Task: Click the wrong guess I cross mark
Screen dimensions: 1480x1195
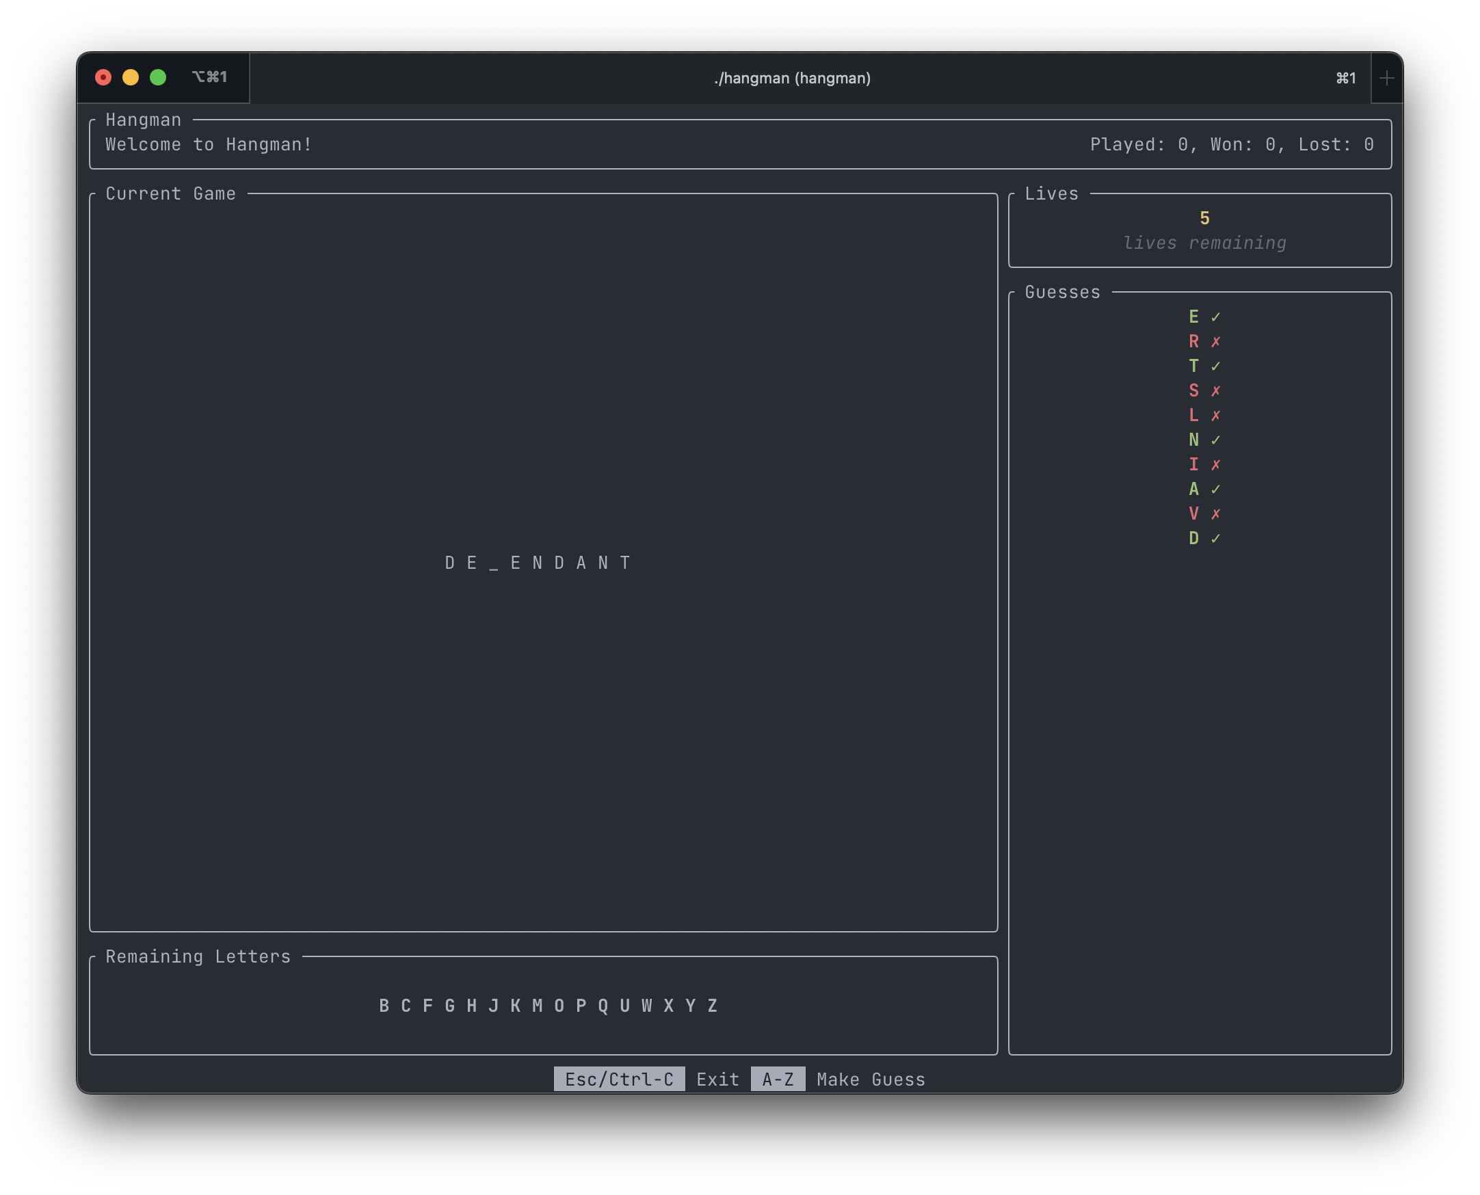Action: [x=1216, y=465]
